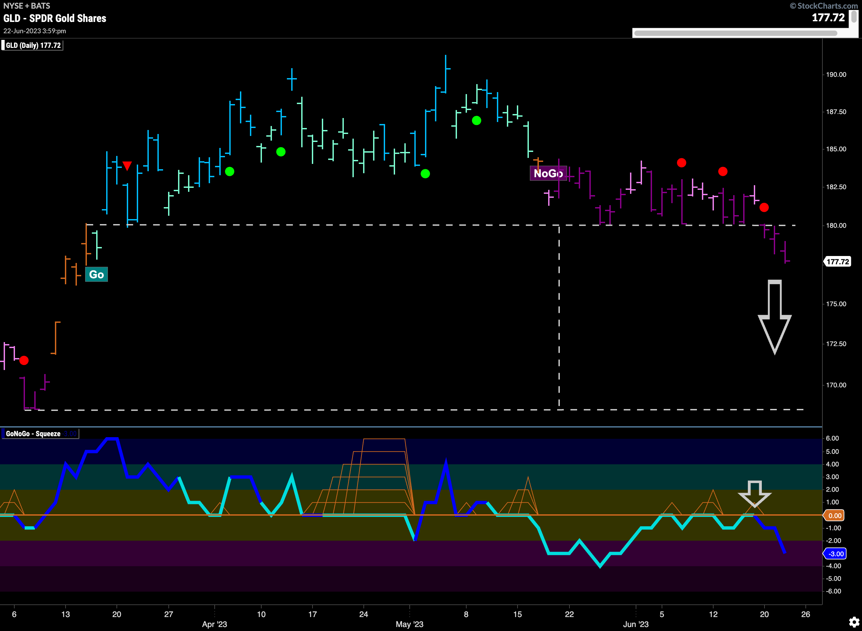Click the 26 date axis label
862x631 pixels.
pyautogui.click(x=805, y=614)
